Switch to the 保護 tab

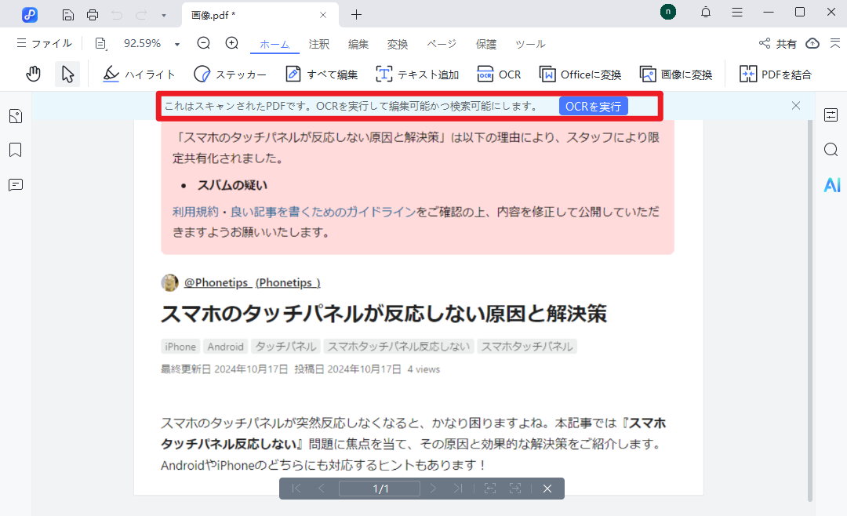click(x=486, y=44)
